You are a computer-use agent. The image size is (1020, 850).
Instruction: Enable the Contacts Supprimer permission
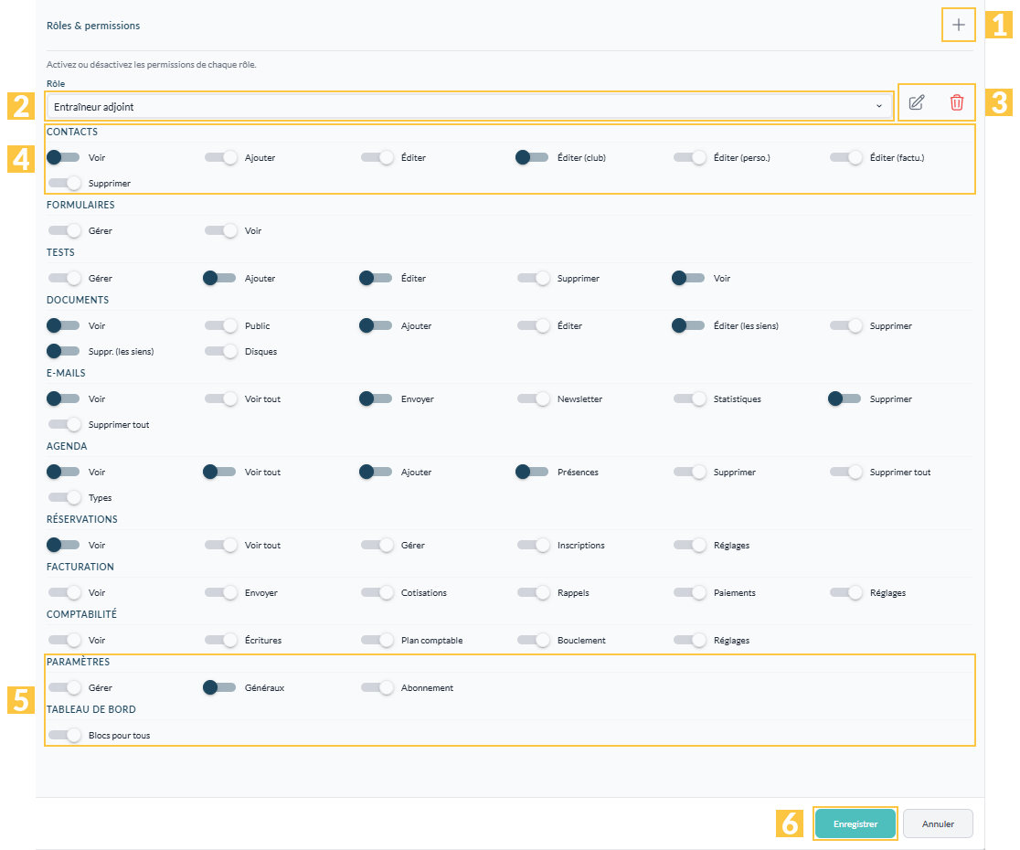(x=64, y=184)
